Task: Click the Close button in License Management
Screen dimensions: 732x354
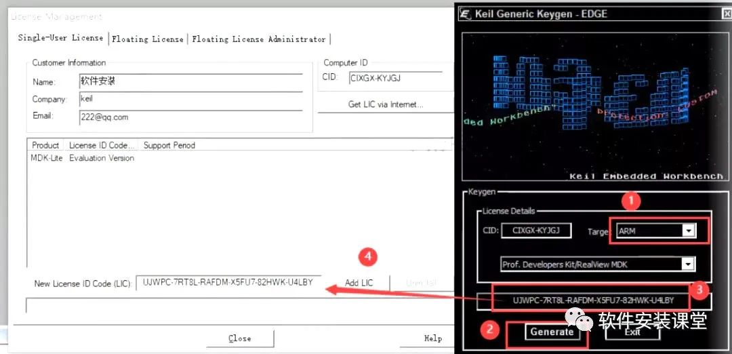Action: tap(240, 338)
